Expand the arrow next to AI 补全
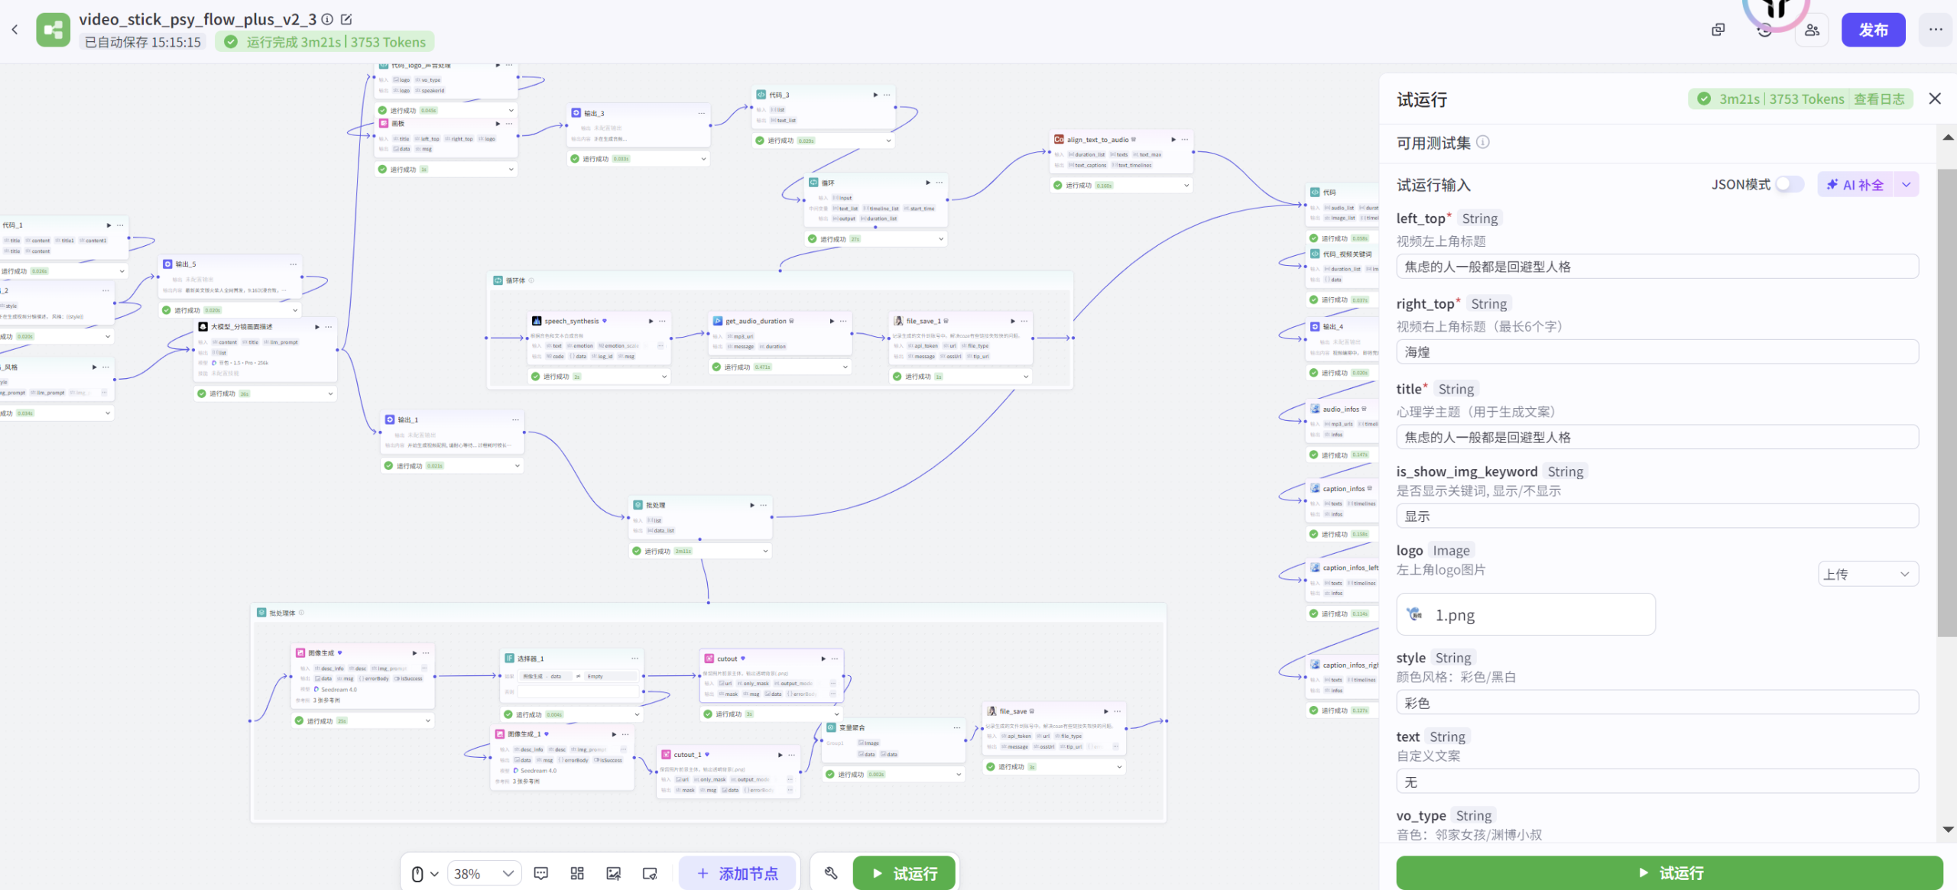The height and width of the screenshot is (890, 1957). coord(1906,184)
